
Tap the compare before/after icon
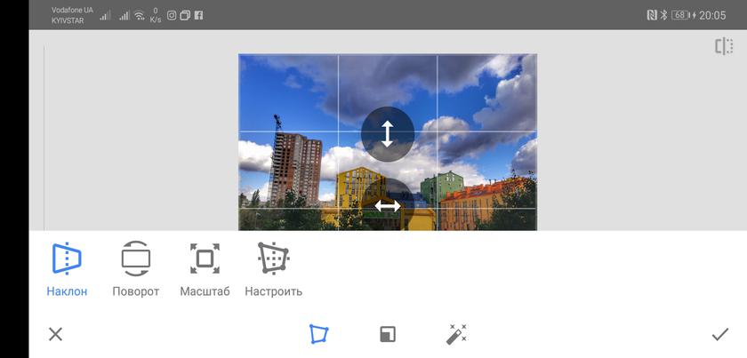coord(724,47)
